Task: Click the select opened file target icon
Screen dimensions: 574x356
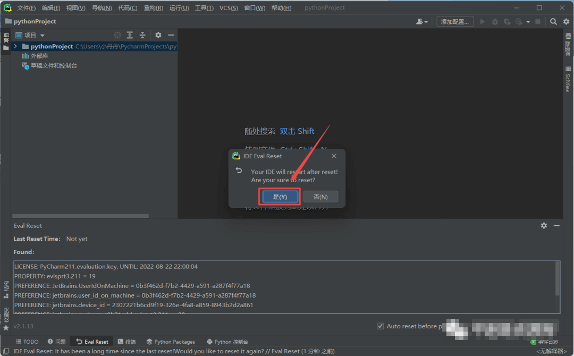Action: pyautogui.click(x=117, y=35)
